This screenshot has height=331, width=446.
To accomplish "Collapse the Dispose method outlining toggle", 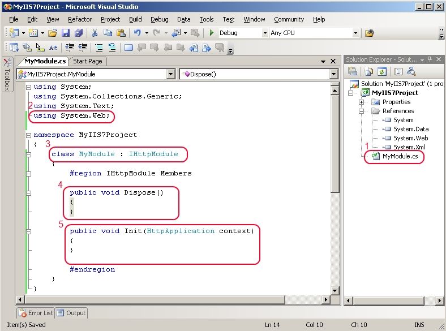I will 29,192.
